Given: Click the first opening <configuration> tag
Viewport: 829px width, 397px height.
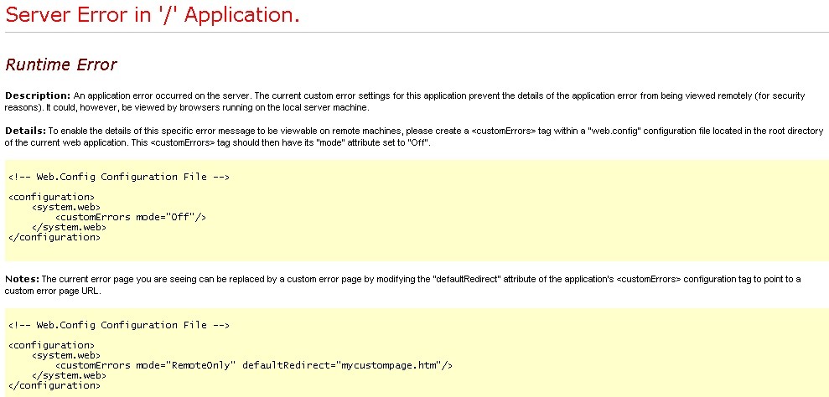Looking at the screenshot, I should click(51, 197).
